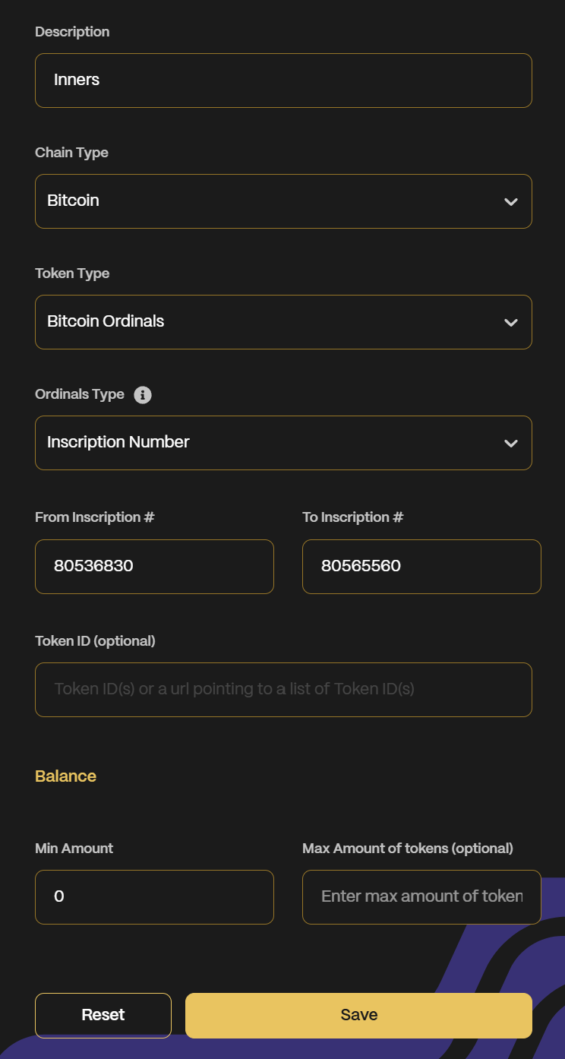Click the Reset button
This screenshot has height=1059, width=565.
tap(103, 1015)
